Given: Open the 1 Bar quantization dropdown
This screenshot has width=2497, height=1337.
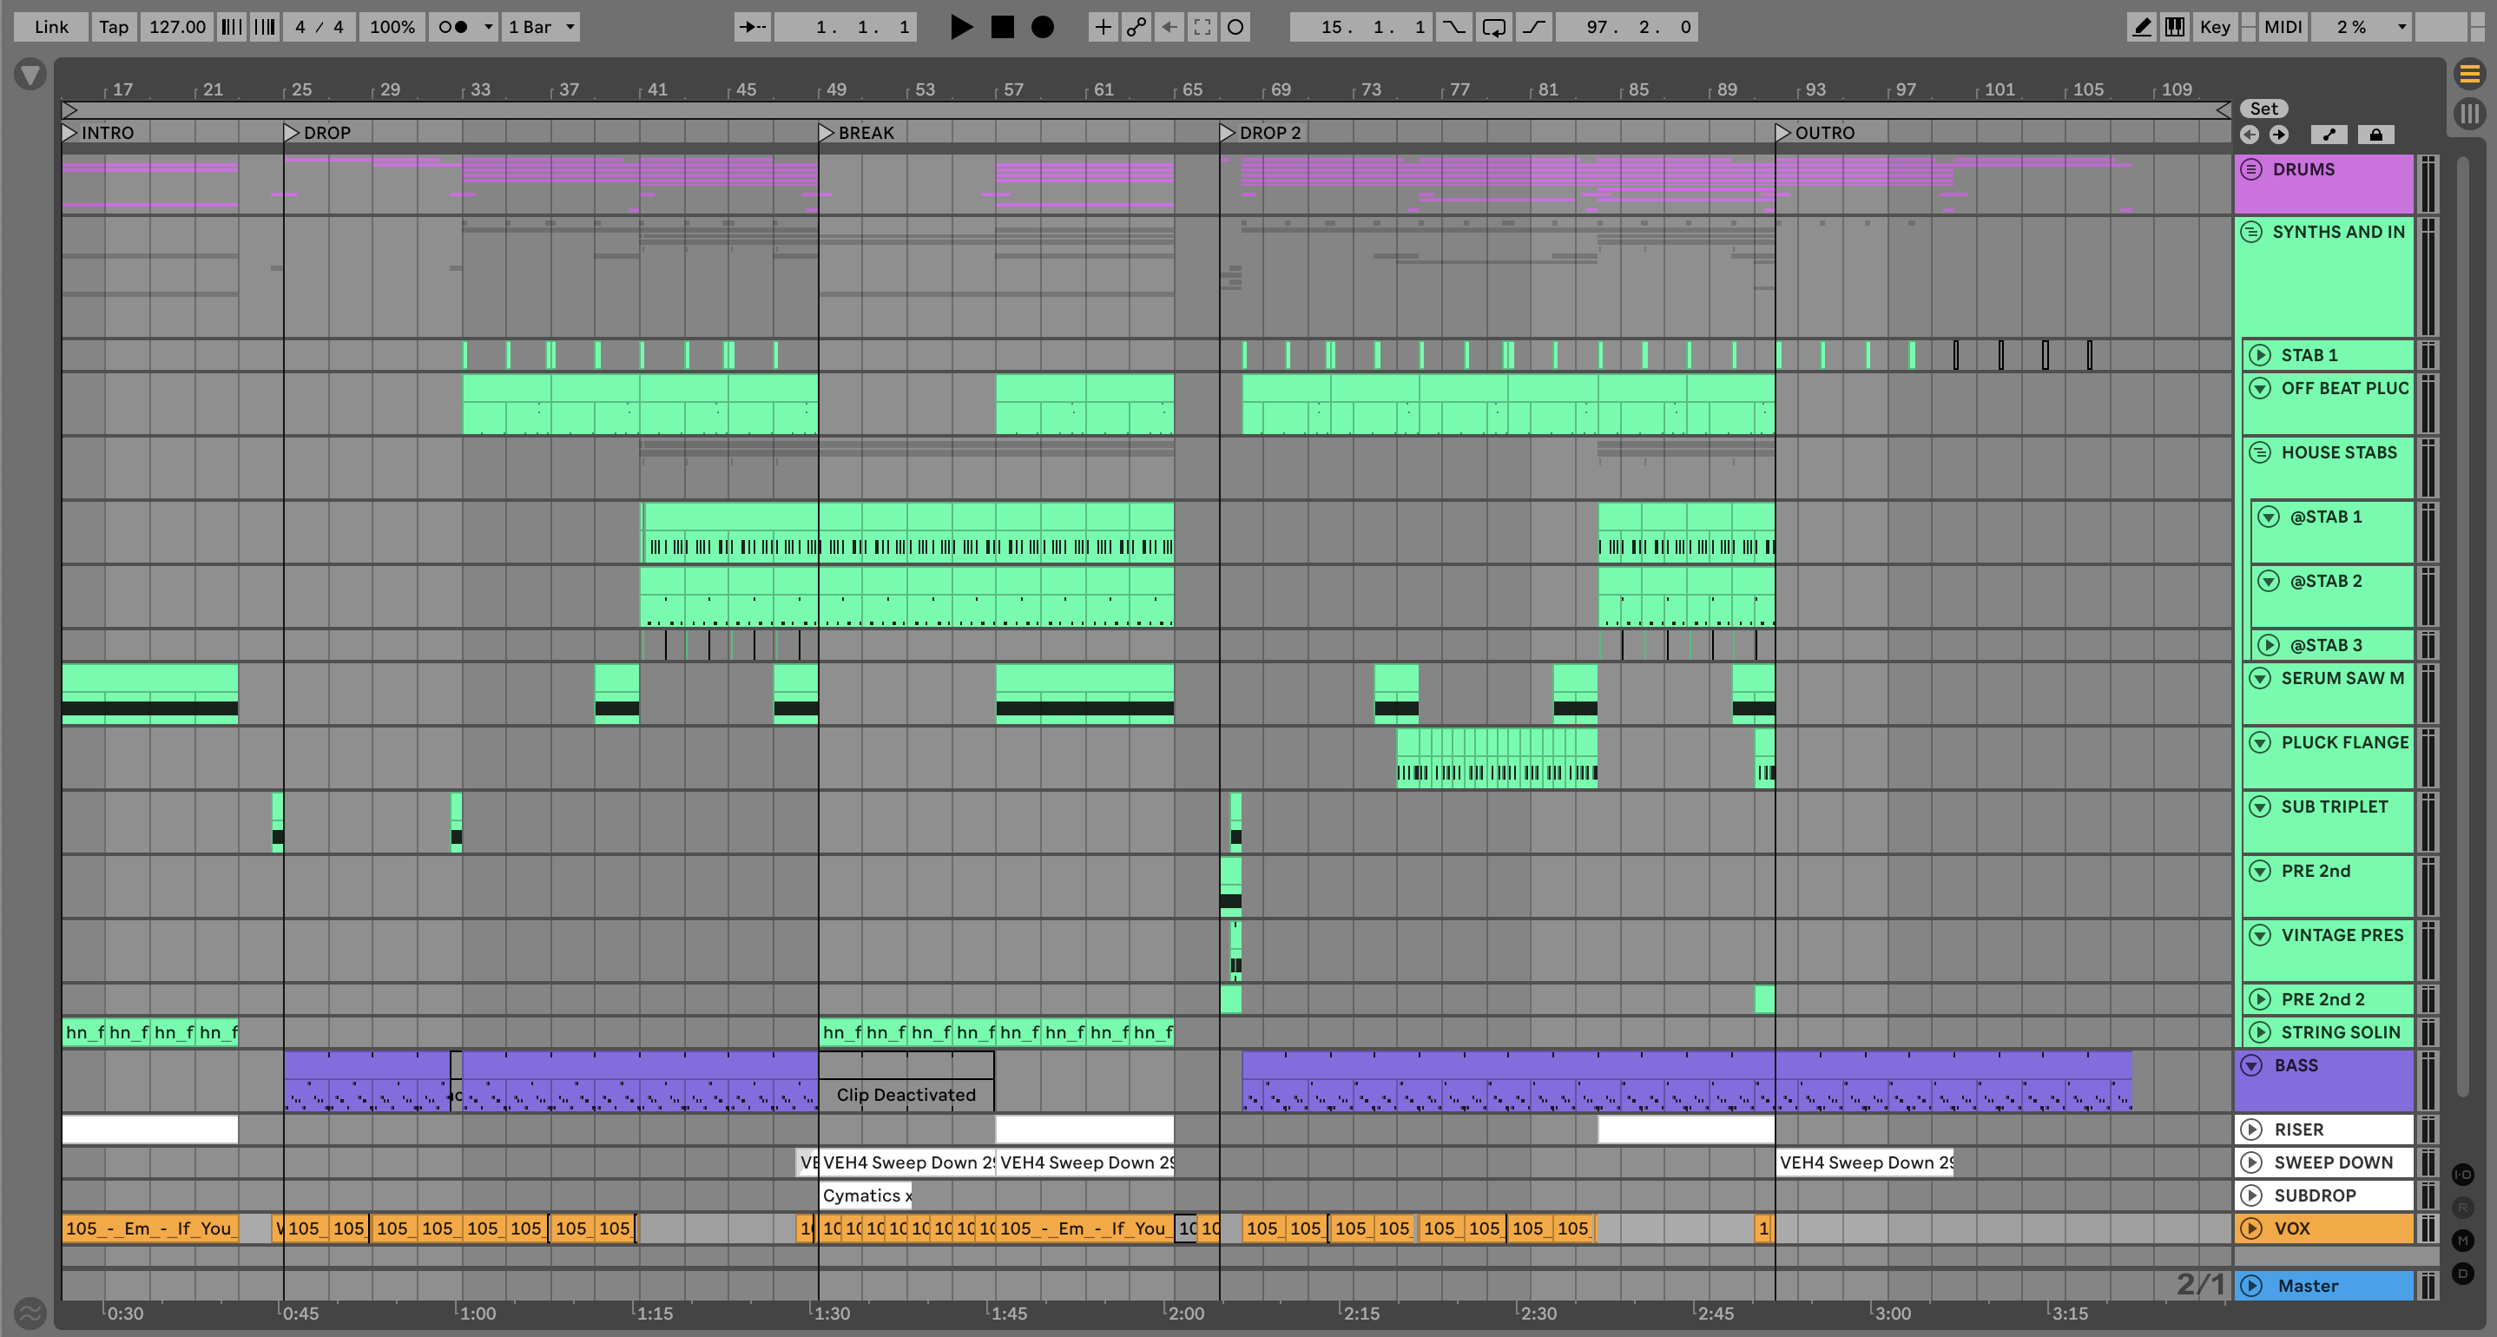Looking at the screenshot, I should coord(541,27).
